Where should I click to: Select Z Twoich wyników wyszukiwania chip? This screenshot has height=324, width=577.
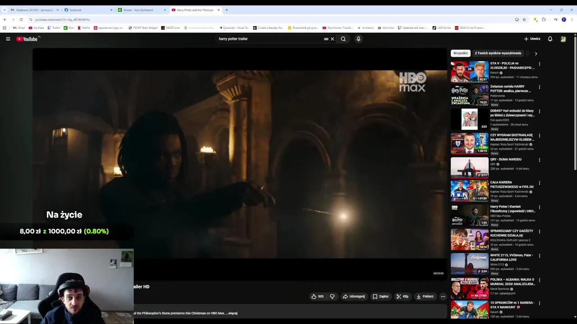point(498,53)
